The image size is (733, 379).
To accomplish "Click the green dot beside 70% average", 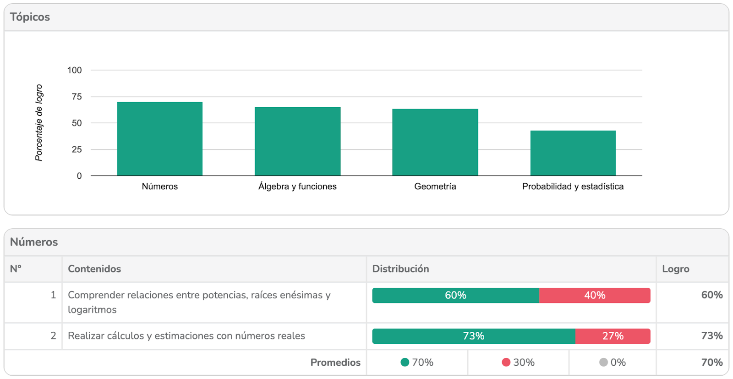I will 405,363.
